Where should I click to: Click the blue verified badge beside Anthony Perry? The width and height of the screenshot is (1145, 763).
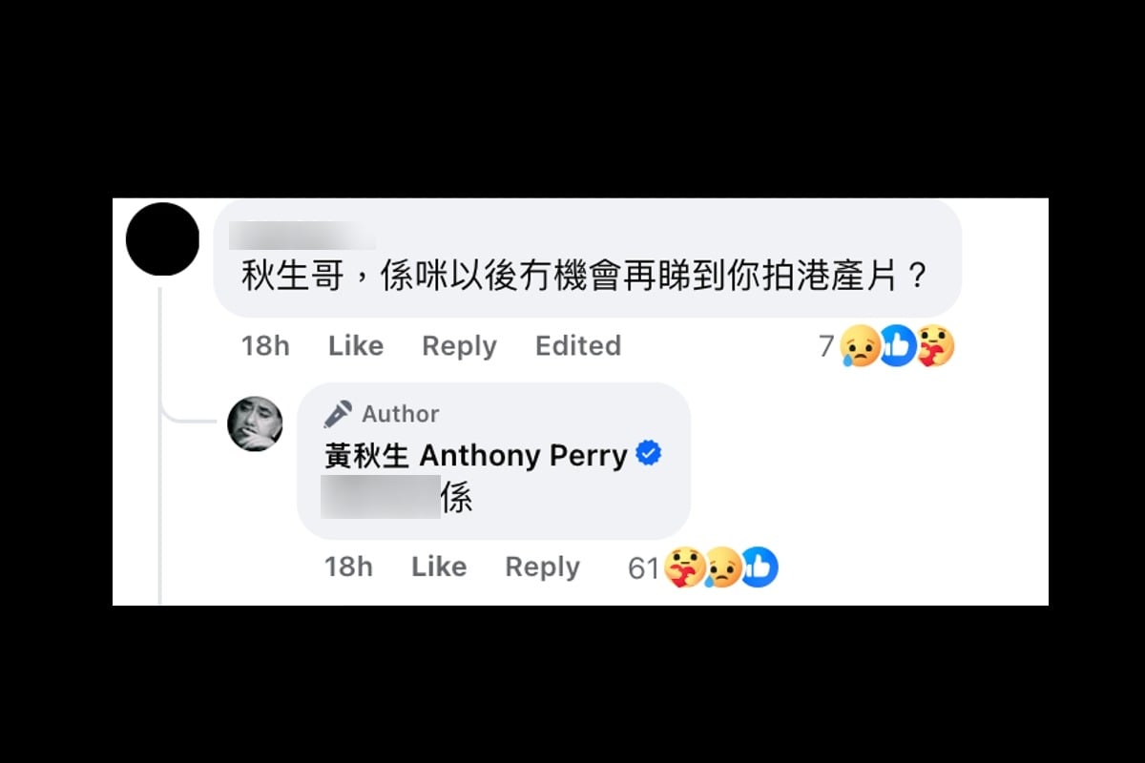click(649, 454)
